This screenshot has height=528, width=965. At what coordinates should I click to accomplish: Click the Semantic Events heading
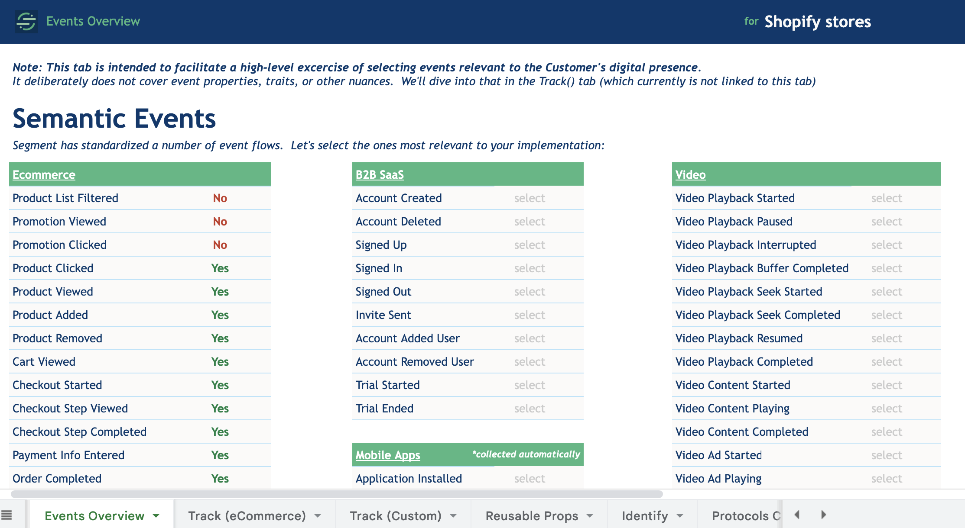click(114, 119)
